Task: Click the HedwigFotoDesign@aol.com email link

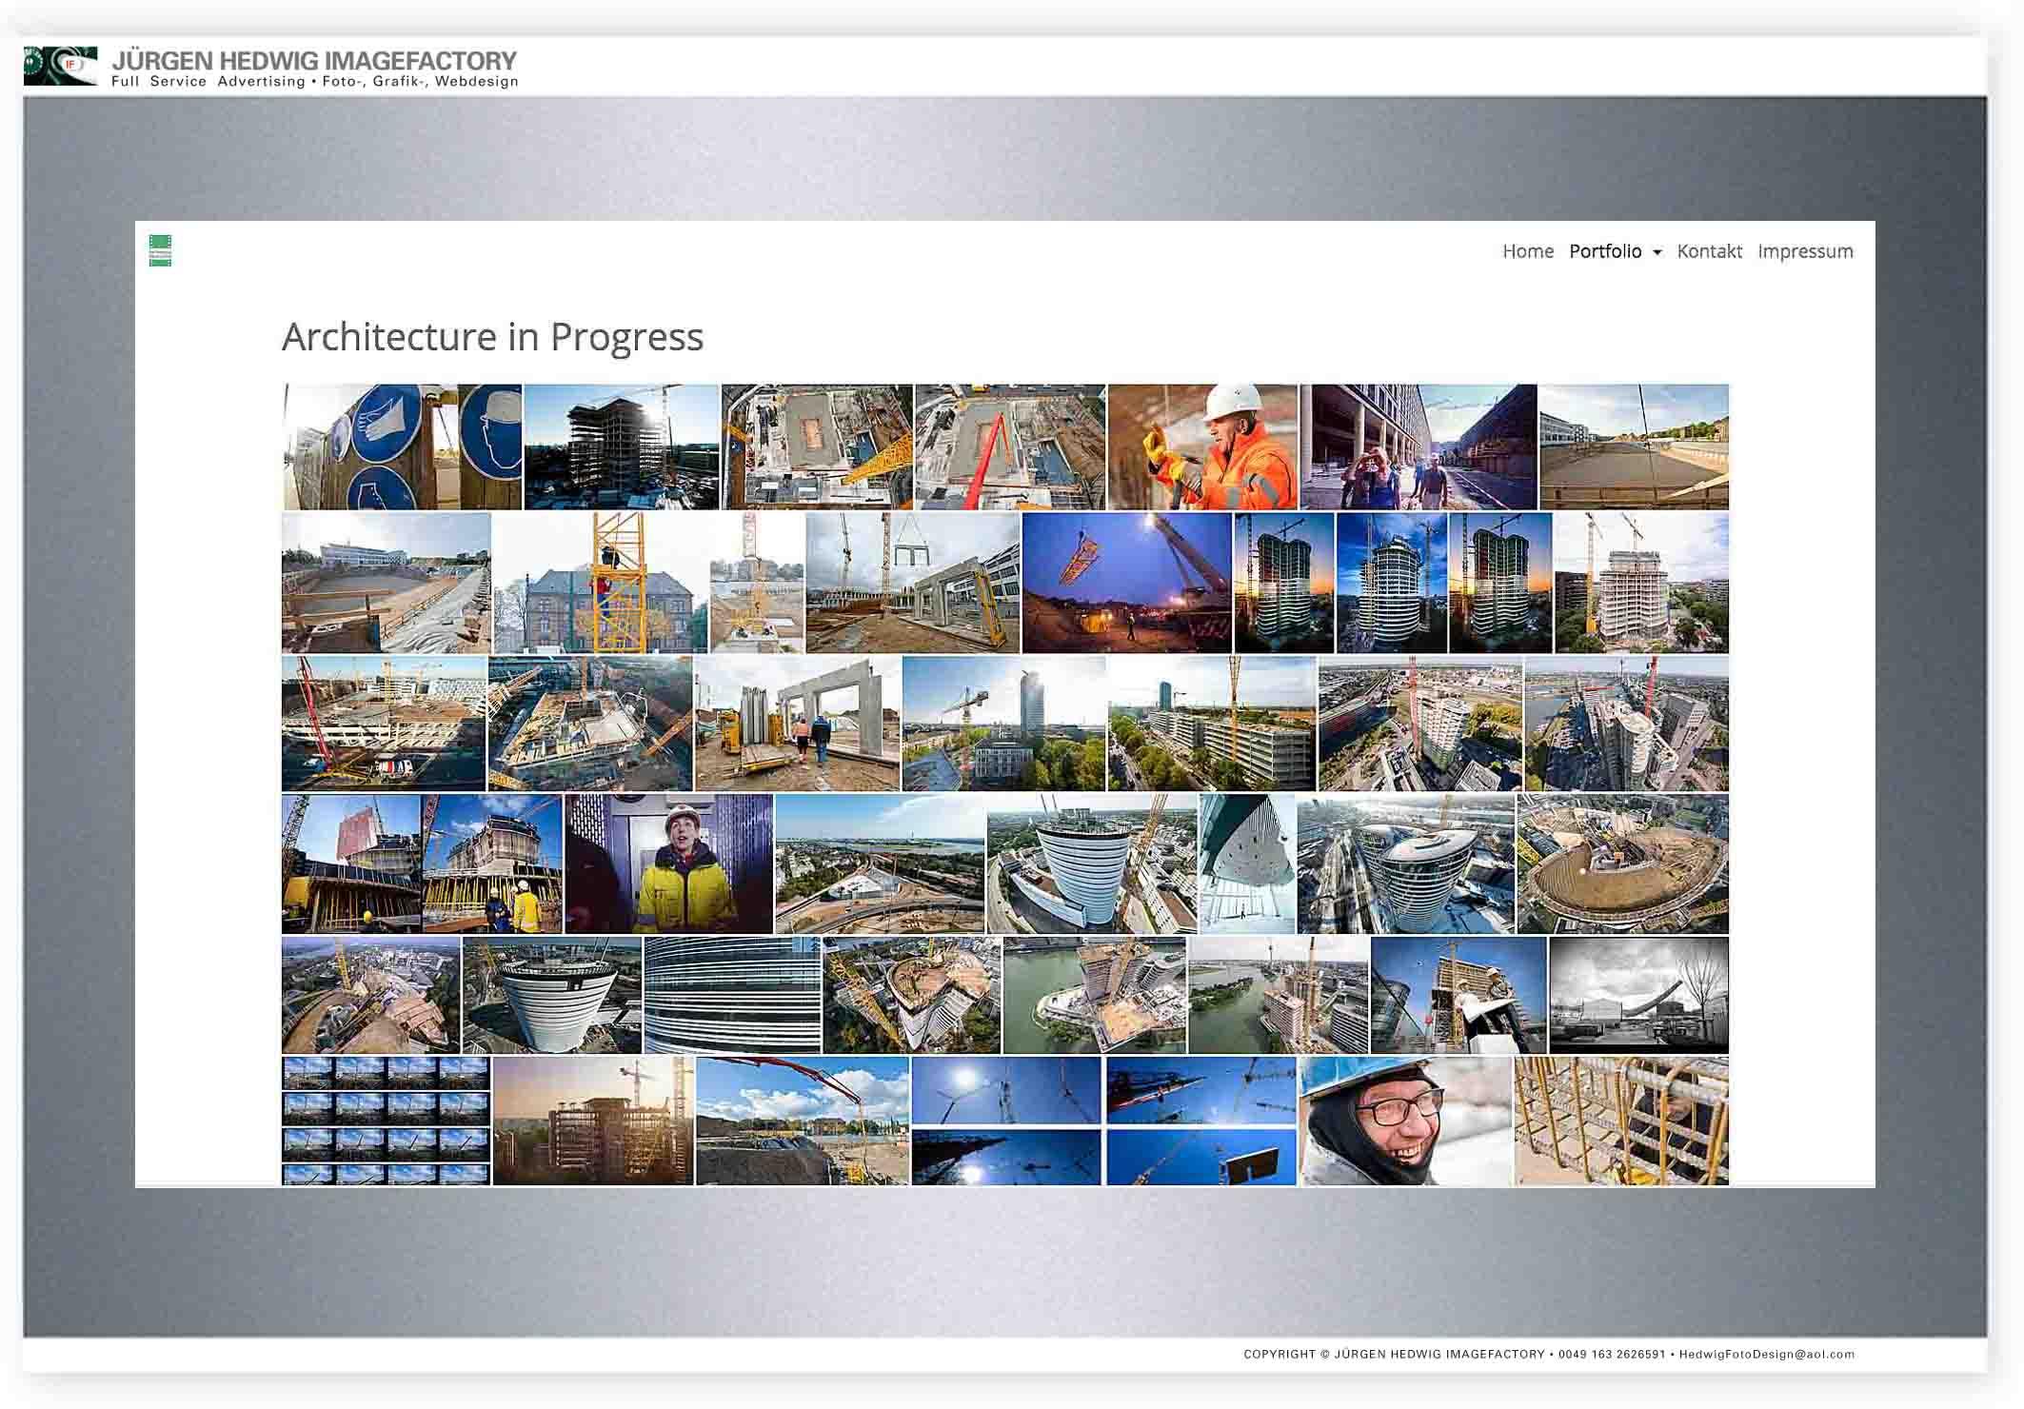Action: pyautogui.click(x=1766, y=1354)
